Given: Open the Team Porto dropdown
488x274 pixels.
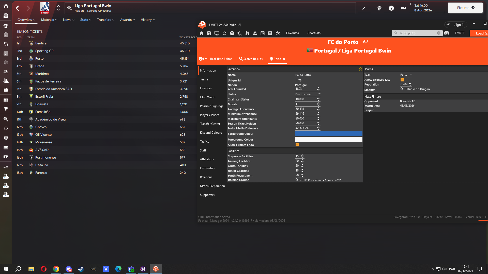Looking at the screenshot, I should [x=406, y=75].
